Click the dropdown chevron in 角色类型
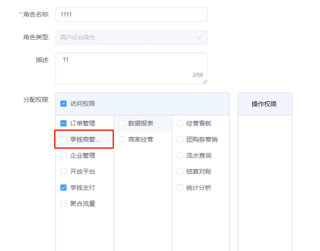The height and width of the screenshot is (251, 320). (199, 37)
